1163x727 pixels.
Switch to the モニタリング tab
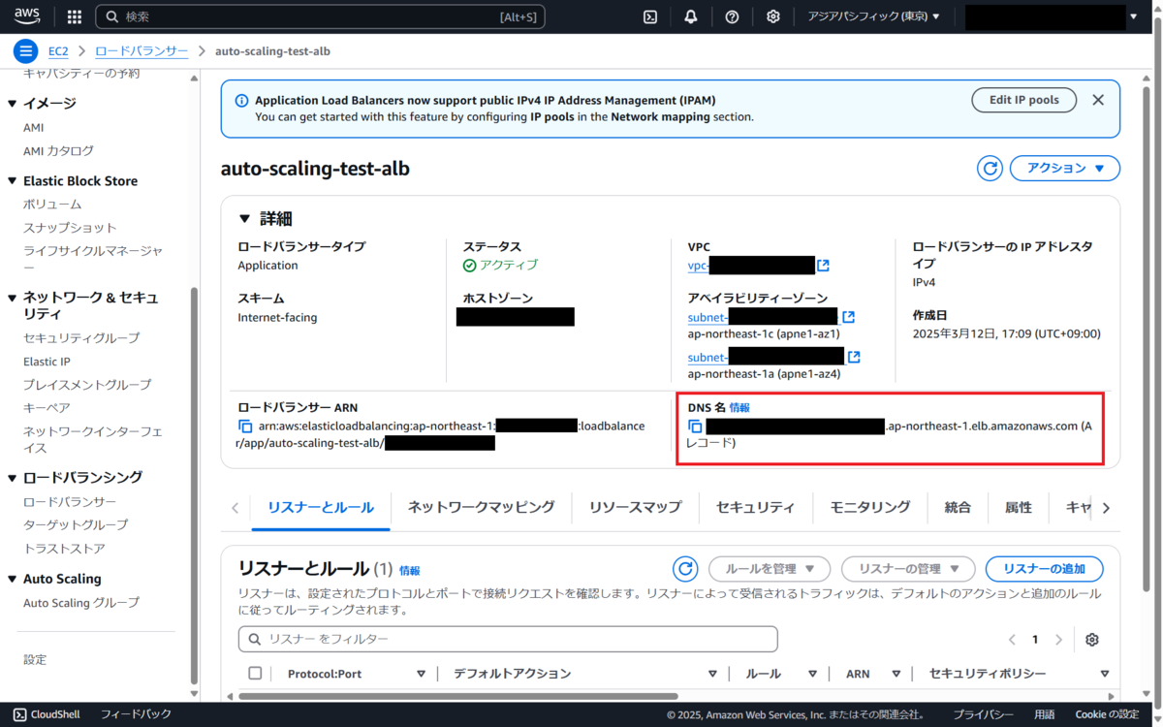[870, 507]
